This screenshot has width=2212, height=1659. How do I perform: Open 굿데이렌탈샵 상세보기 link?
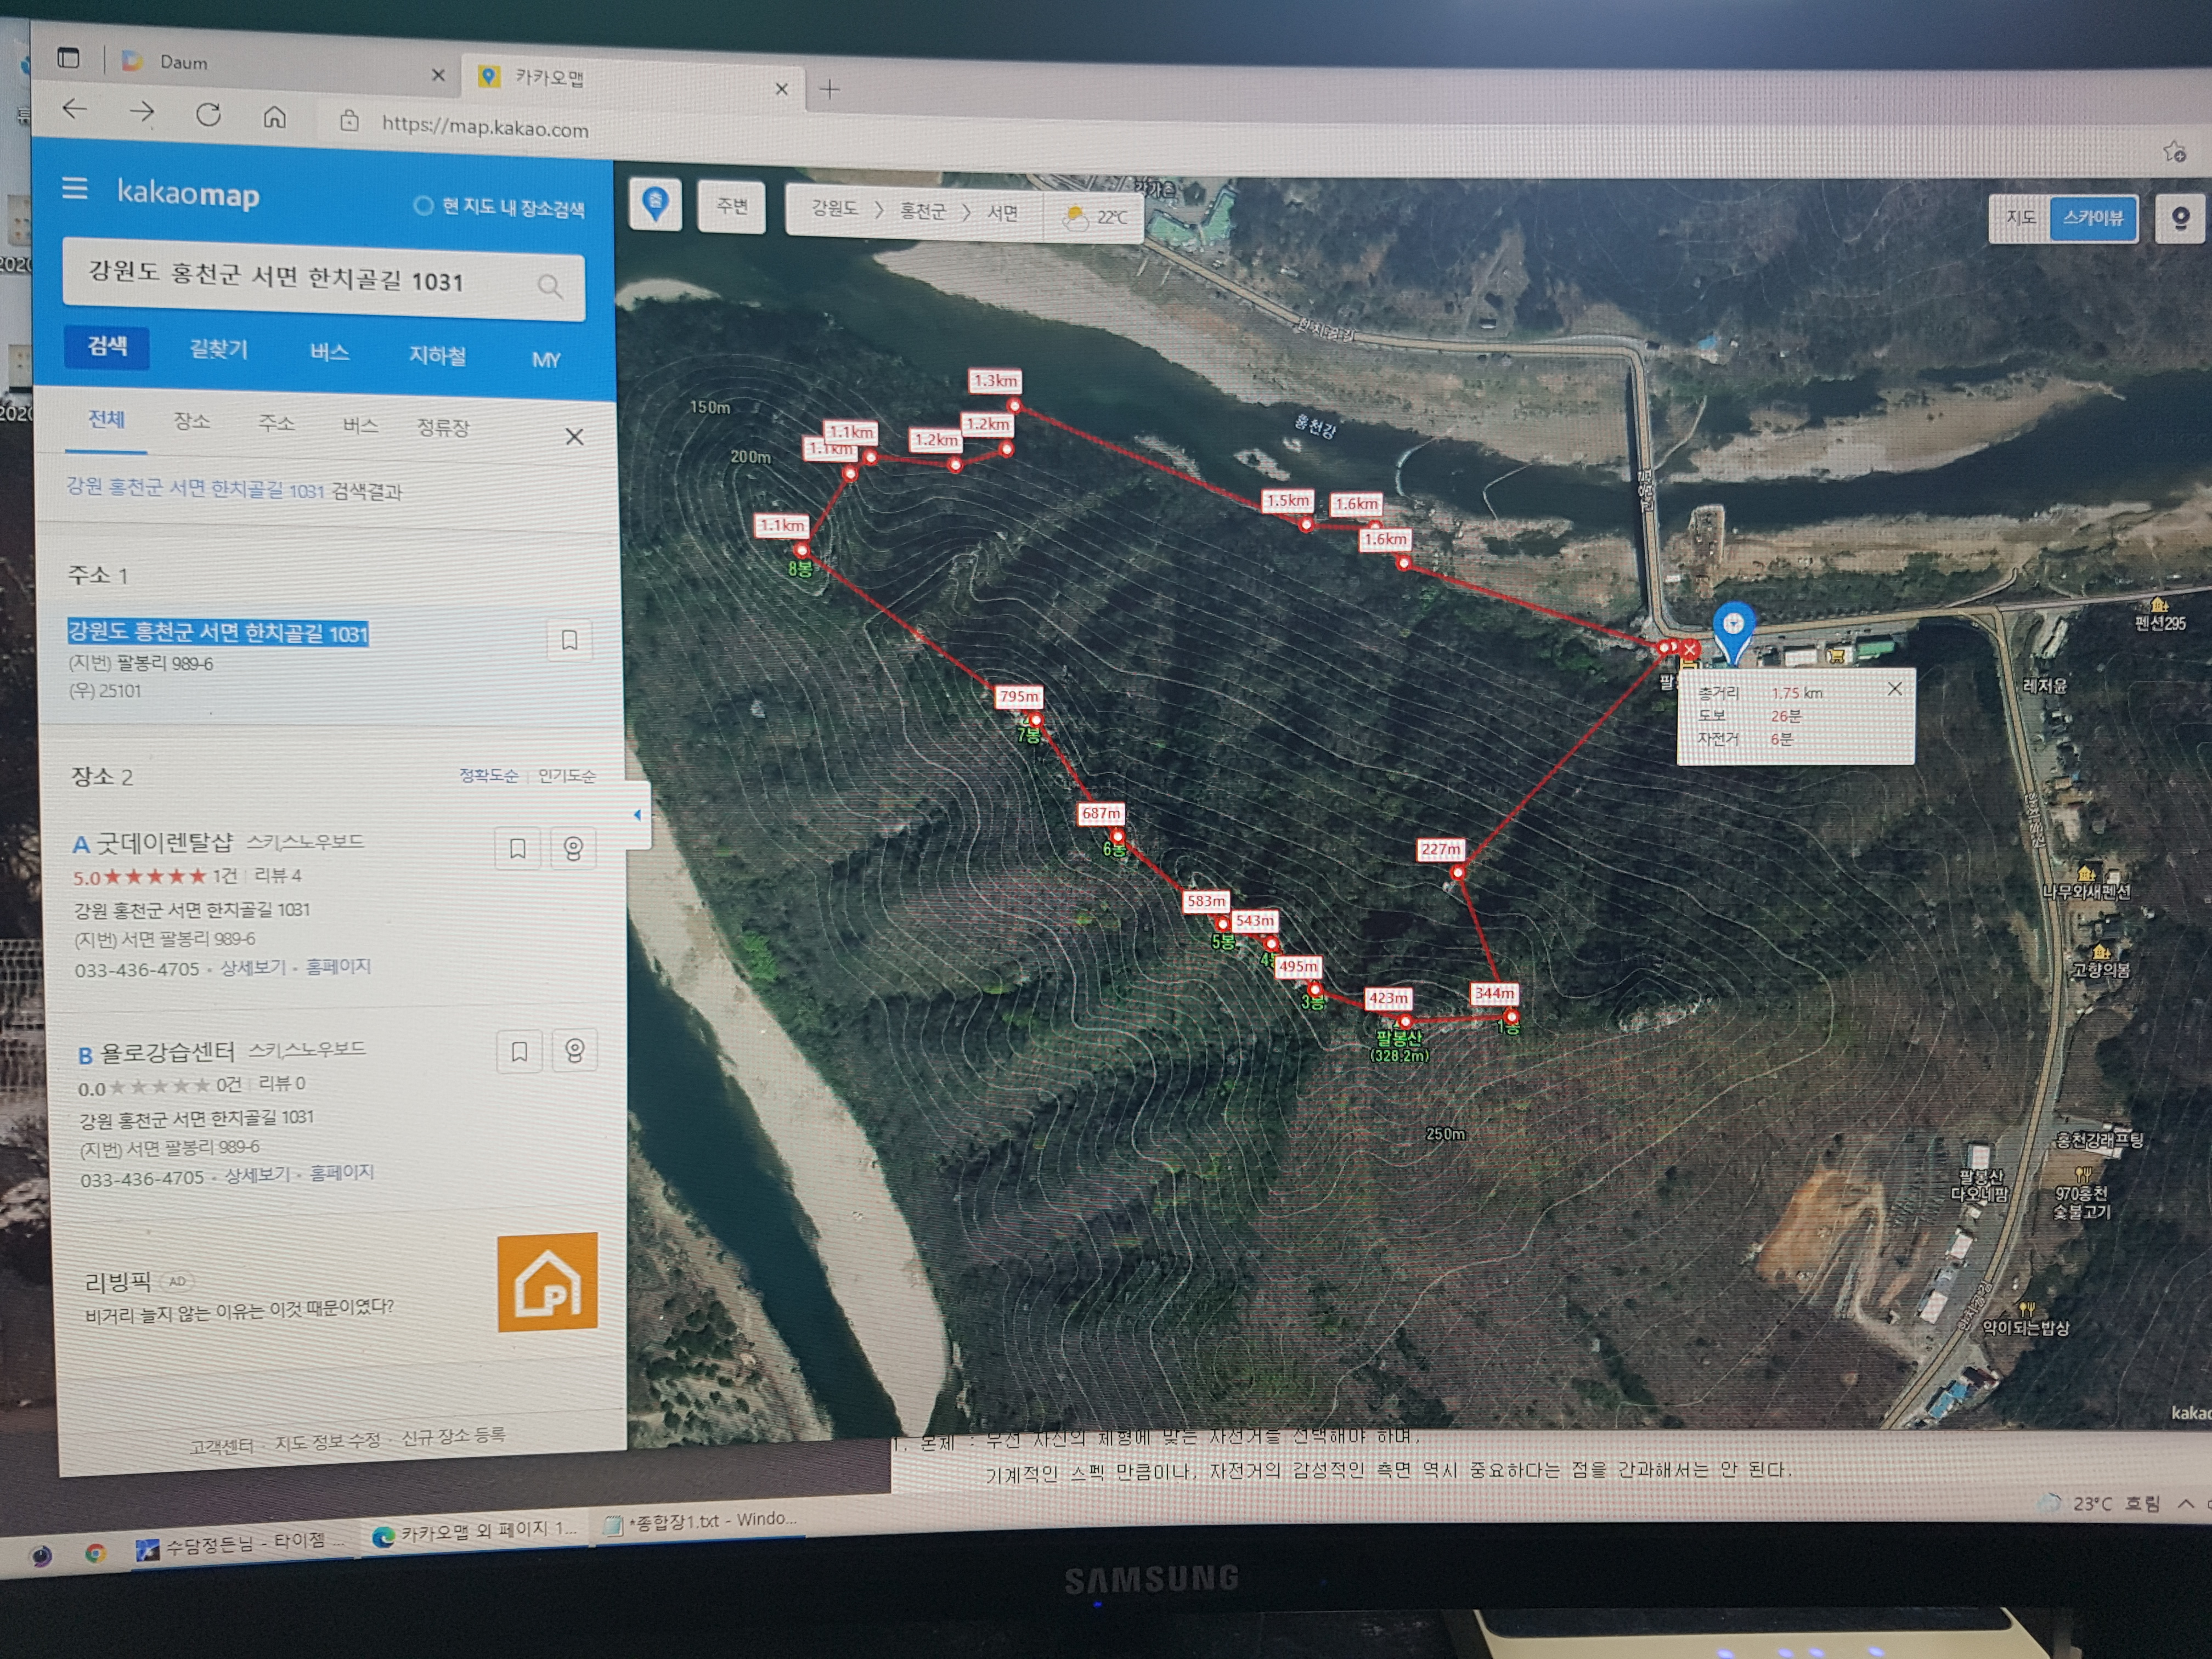point(252,968)
